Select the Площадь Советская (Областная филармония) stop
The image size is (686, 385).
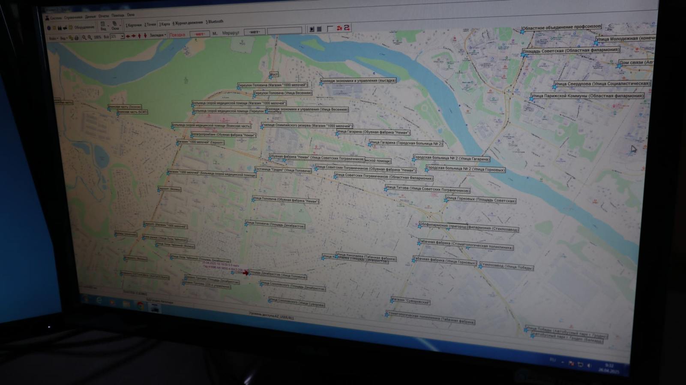tap(571, 50)
